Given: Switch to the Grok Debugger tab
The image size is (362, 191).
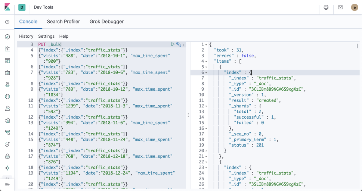Looking at the screenshot, I should click(x=106, y=22).
